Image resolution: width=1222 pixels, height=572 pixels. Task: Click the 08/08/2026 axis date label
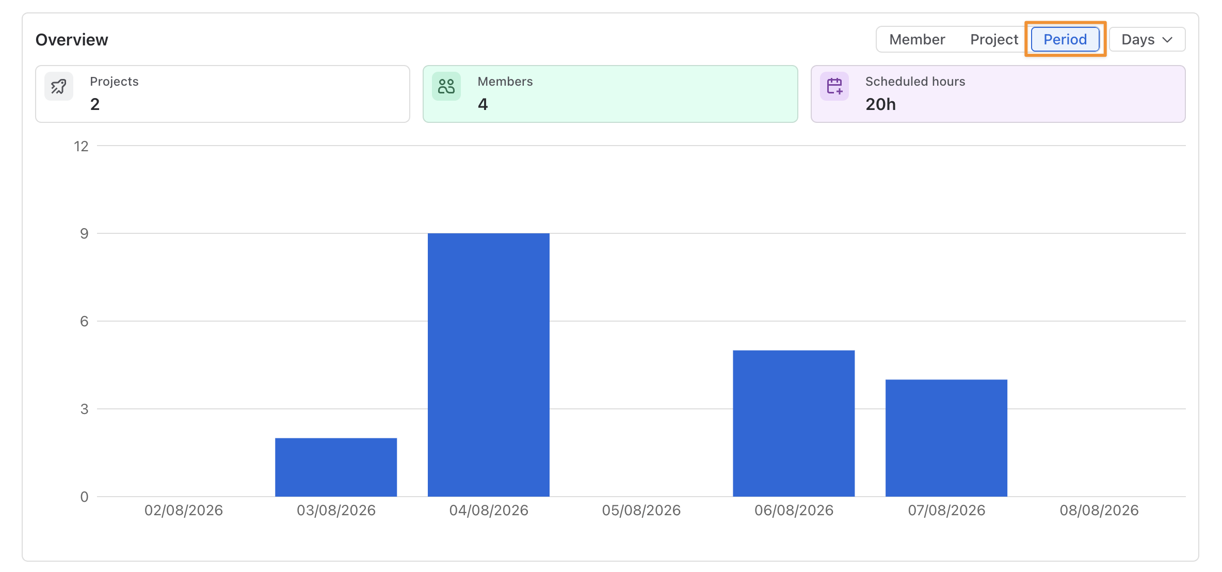coord(1099,511)
